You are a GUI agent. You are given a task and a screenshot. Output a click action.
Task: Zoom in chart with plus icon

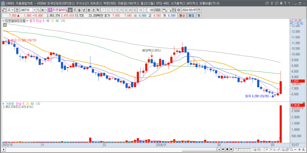tap(299, 149)
